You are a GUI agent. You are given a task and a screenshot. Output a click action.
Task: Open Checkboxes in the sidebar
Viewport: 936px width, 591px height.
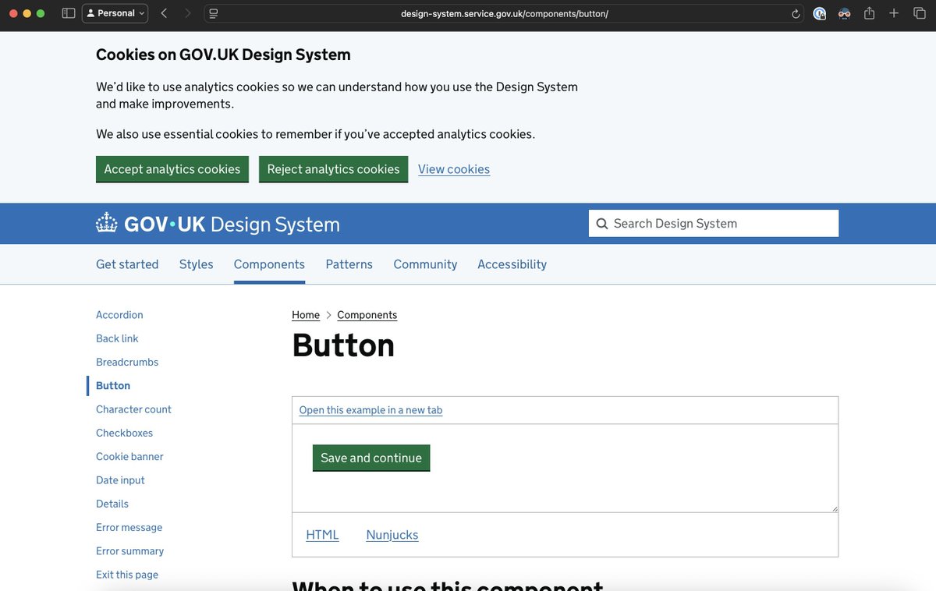[x=124, y=433]
